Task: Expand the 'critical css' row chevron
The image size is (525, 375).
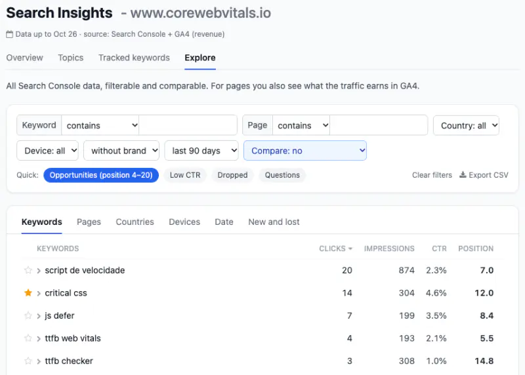Action: pos(39,293)
